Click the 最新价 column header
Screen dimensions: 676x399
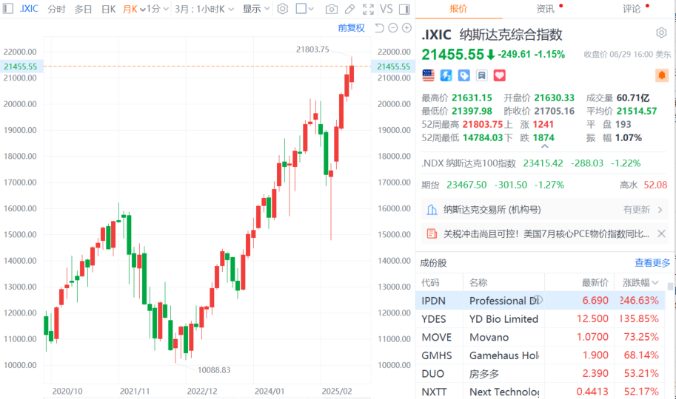(595, 283)
